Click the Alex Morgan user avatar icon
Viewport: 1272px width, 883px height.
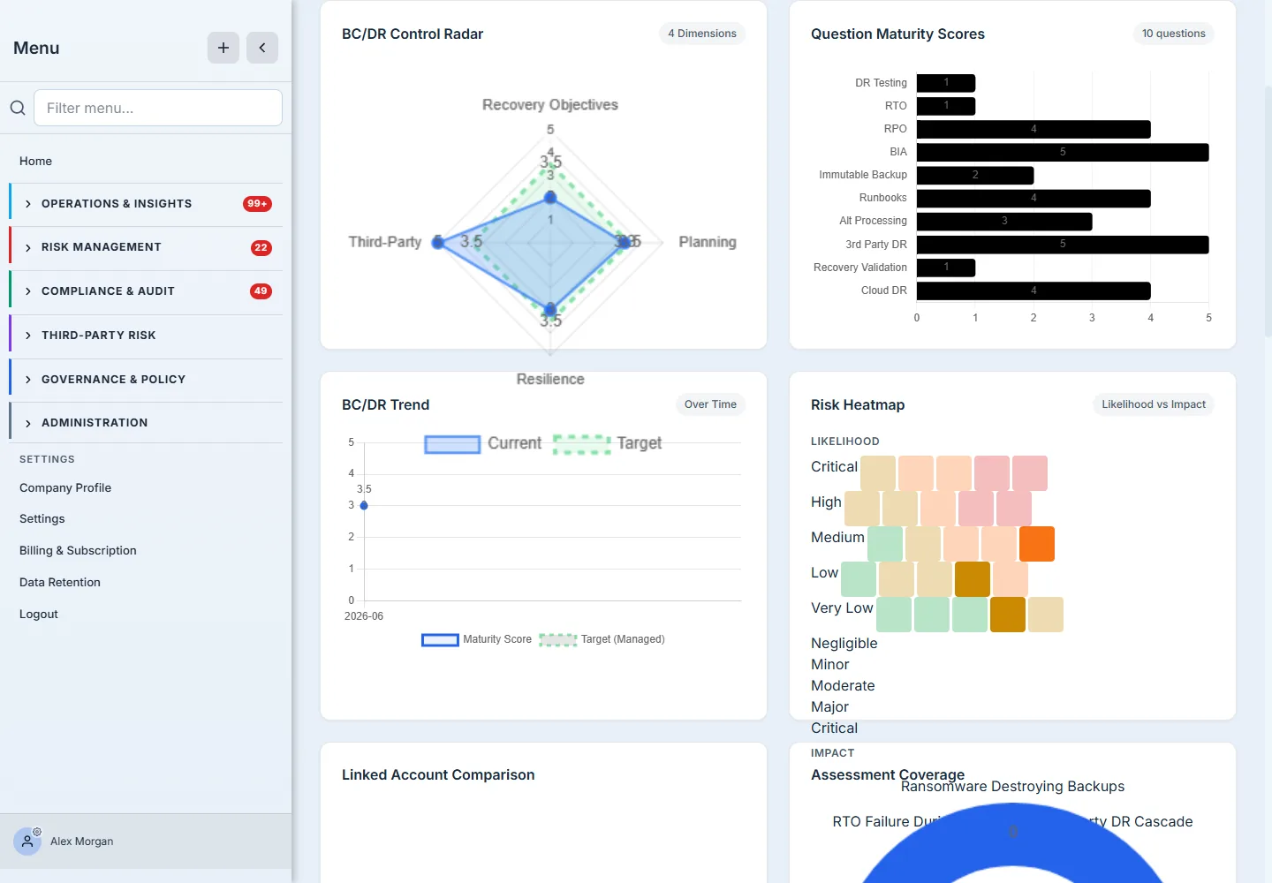click(27, 841)
